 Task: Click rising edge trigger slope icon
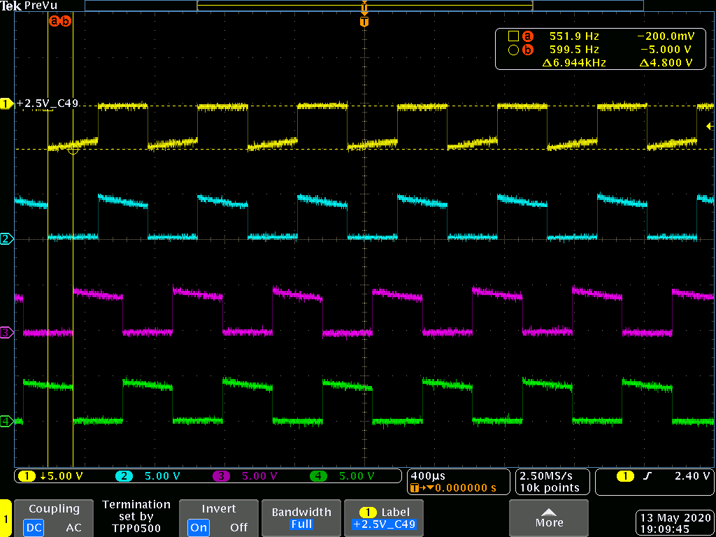[x=647, y=475]
